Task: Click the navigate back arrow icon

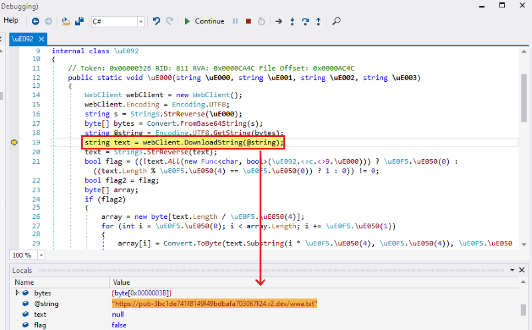Action: click(x=35, y=21)
